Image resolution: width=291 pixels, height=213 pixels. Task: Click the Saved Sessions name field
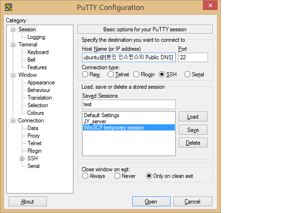click(x=129, y=104)
